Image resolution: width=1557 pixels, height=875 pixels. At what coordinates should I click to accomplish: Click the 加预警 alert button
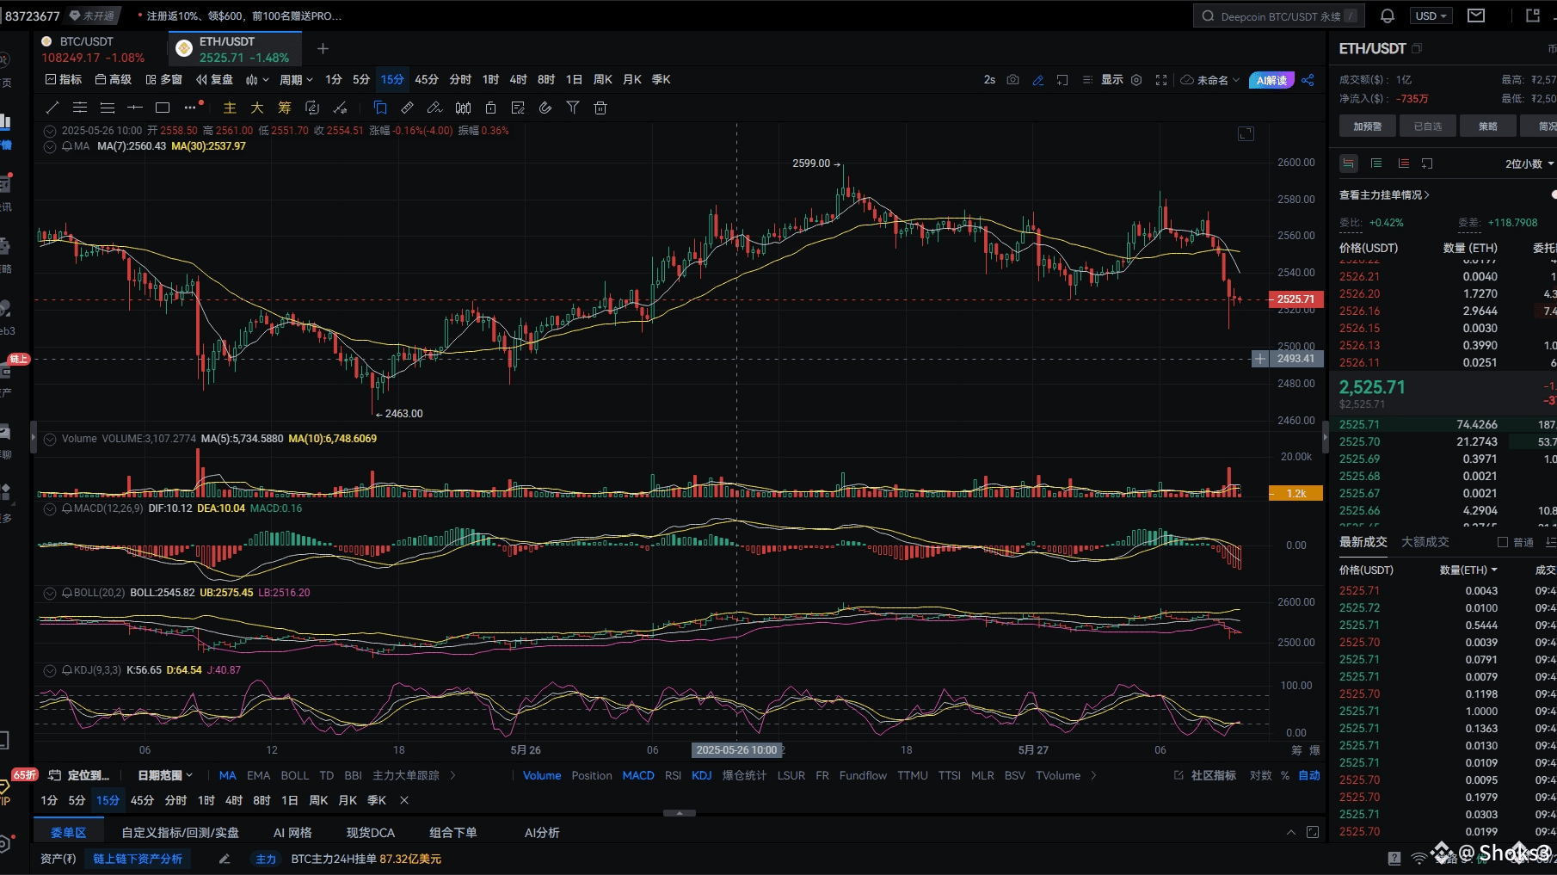click(x=1368, y=126)
